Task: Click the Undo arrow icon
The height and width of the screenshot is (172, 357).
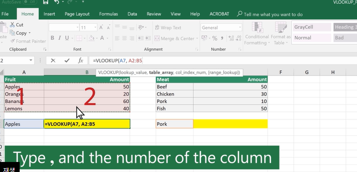Action: click(x=57, y=2)
